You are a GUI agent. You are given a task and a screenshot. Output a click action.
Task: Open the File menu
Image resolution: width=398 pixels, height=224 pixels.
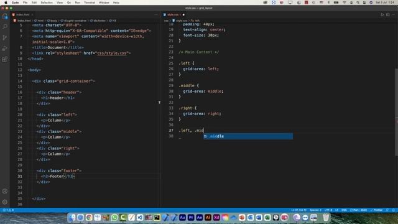coord(25,2)
